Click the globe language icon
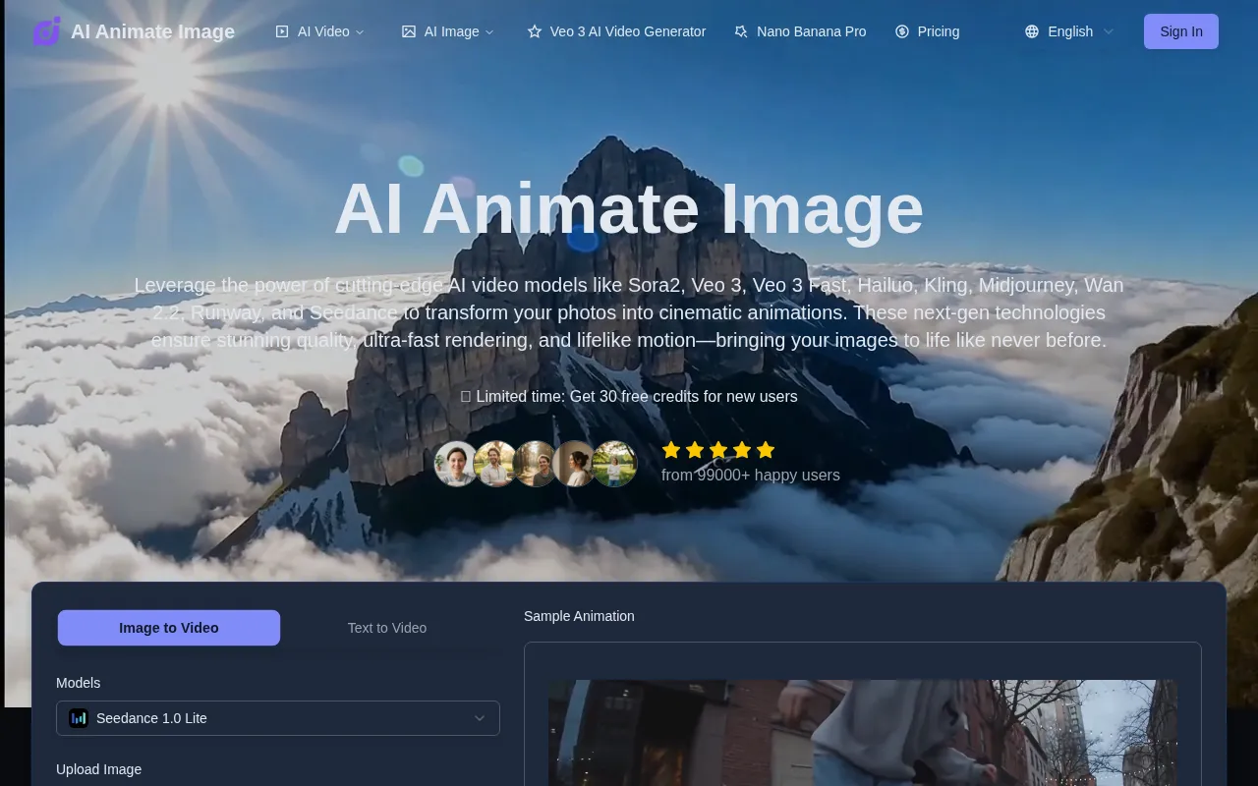 (x=1032, y=31)
